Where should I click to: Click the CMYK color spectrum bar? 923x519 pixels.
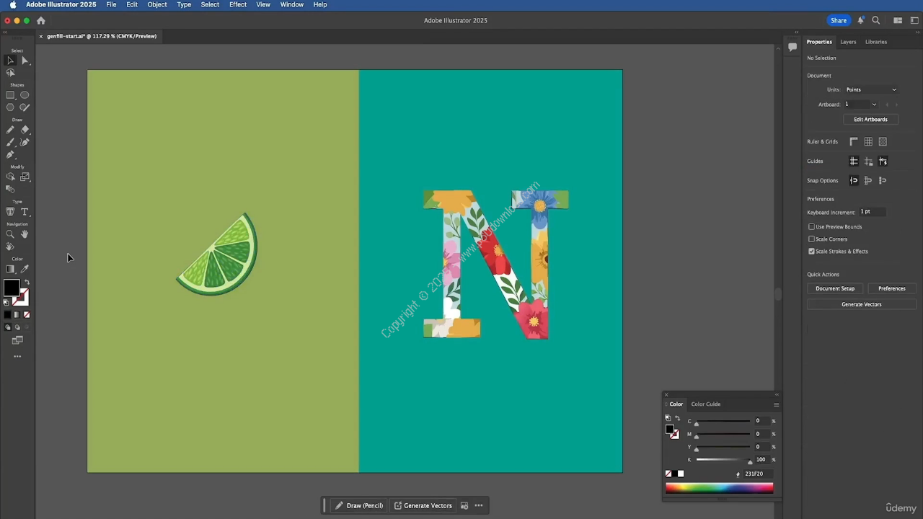pos(719,489)
